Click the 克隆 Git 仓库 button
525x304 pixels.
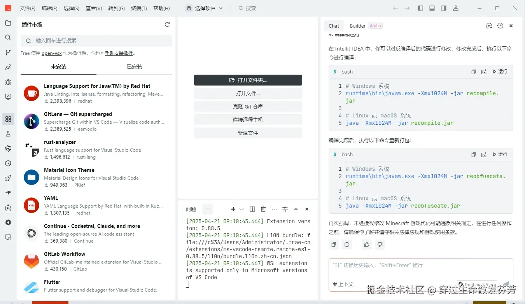point(248,106)
